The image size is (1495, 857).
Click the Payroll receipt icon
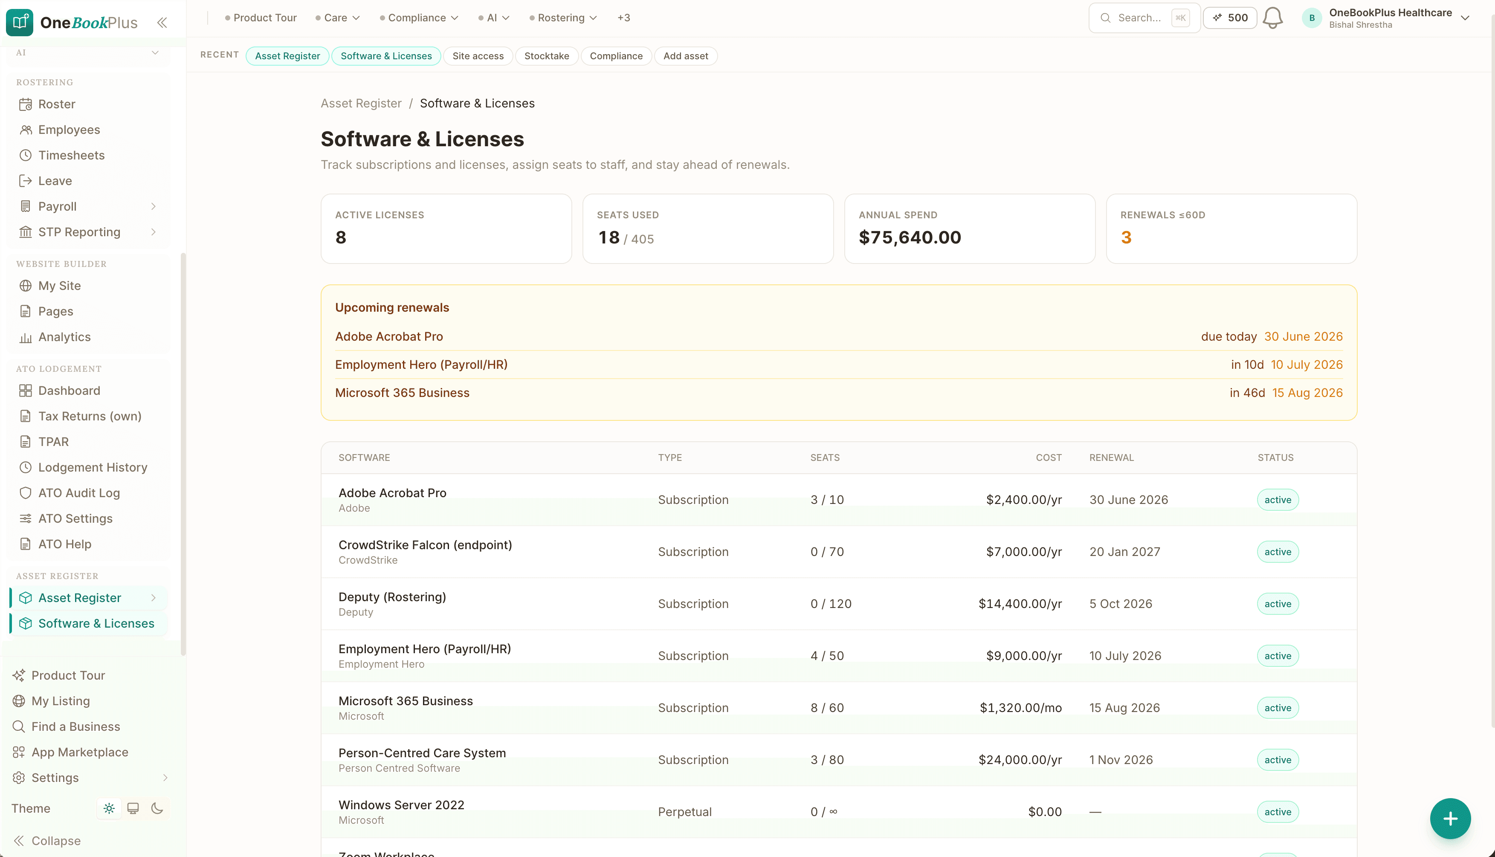click(x=25, y=207)
